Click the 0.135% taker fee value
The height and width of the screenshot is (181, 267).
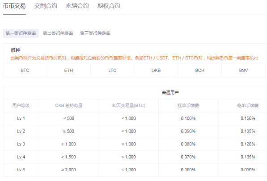click(x=248, y=131)
